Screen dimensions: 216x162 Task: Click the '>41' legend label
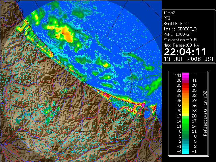(178, 75)
